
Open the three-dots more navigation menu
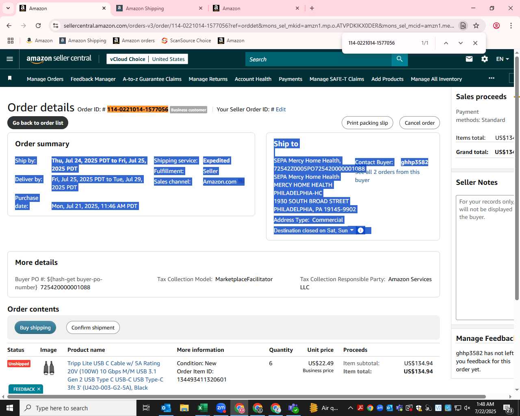coord(492,78)
